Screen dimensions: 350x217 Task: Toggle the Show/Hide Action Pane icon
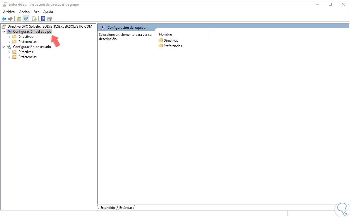50,19
